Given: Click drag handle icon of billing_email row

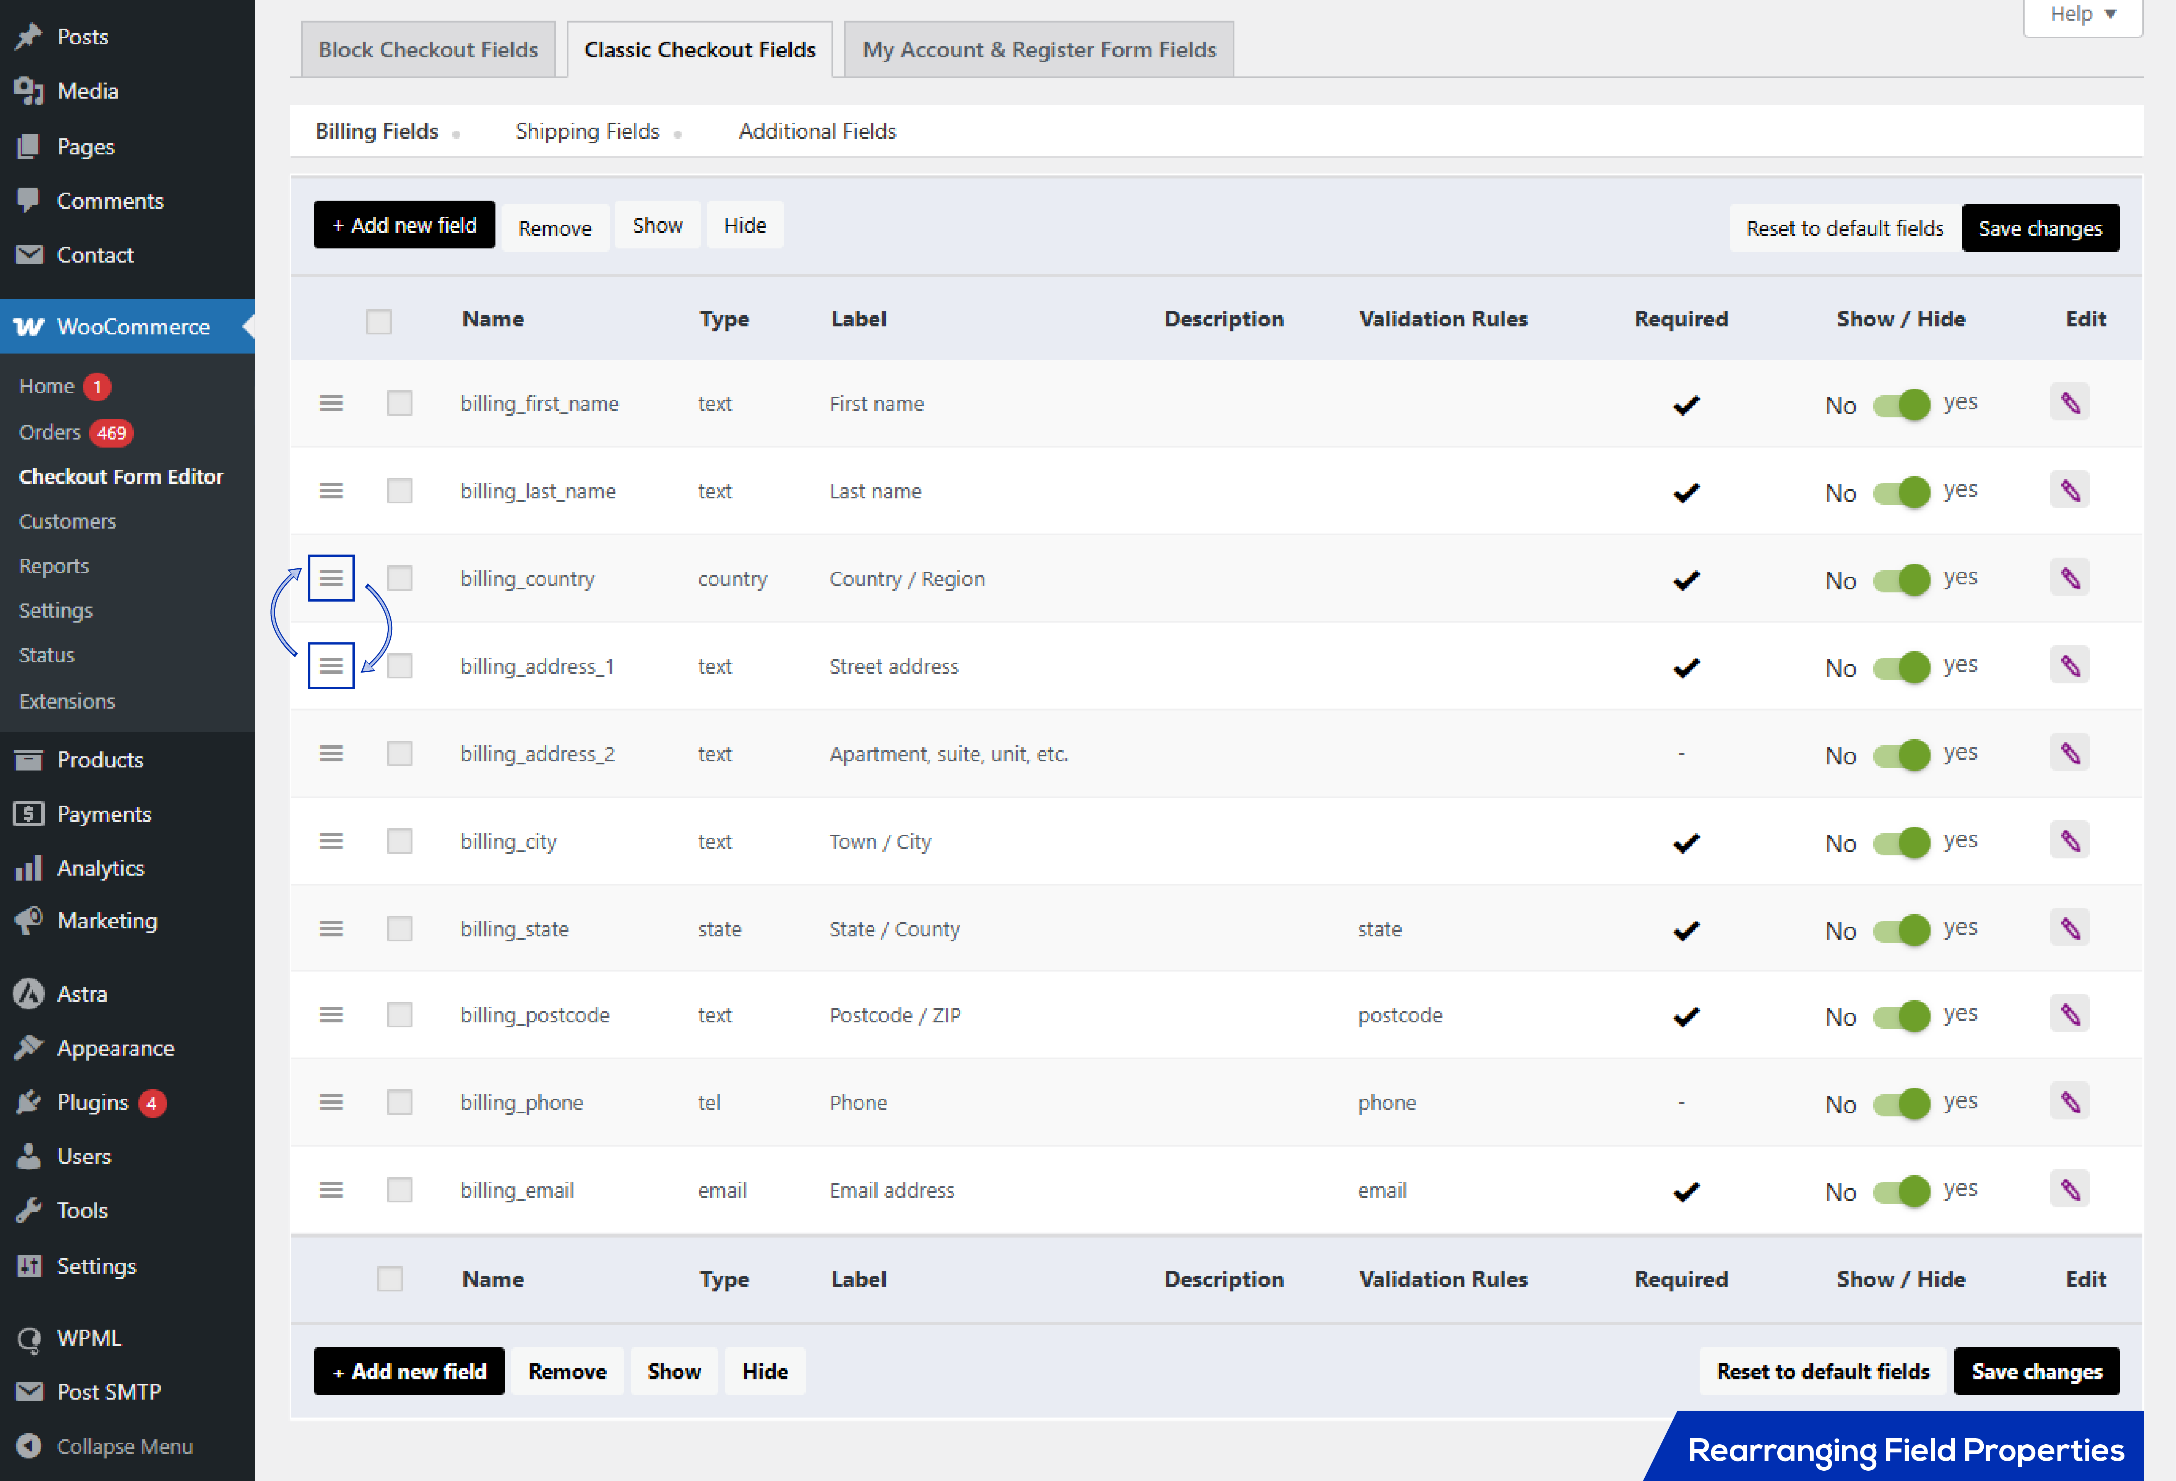Looking at the screenshot, I should point(331,1190).
